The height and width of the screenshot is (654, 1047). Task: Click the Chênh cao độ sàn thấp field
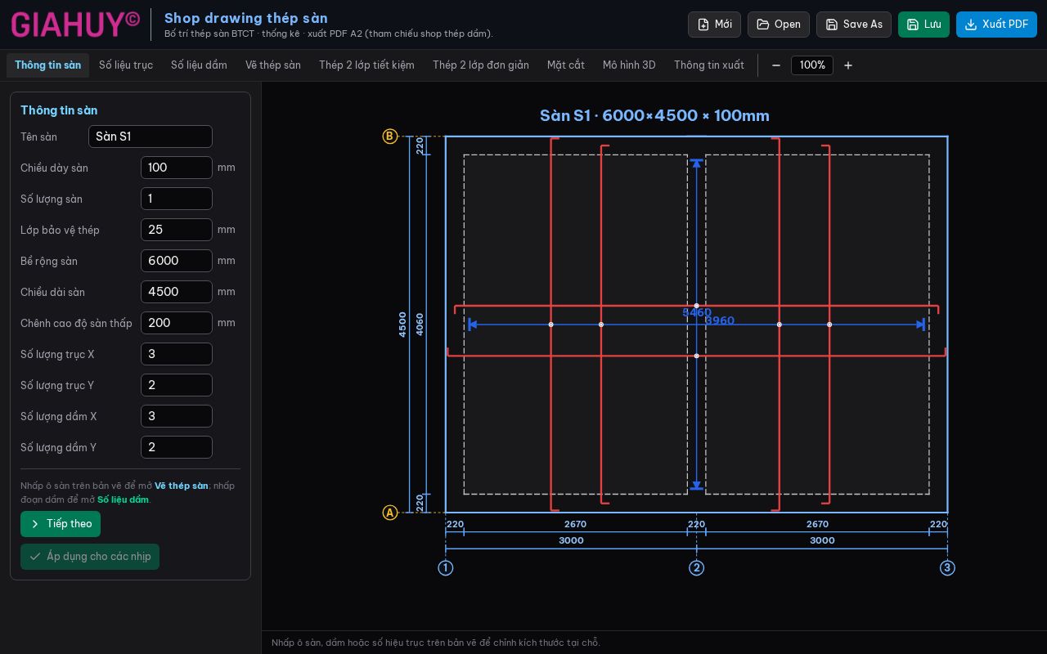click(x=177, y=323)
